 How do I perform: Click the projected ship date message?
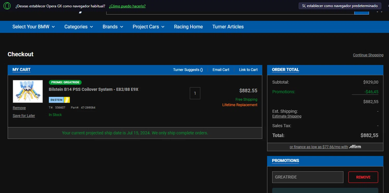coord(135,133)
